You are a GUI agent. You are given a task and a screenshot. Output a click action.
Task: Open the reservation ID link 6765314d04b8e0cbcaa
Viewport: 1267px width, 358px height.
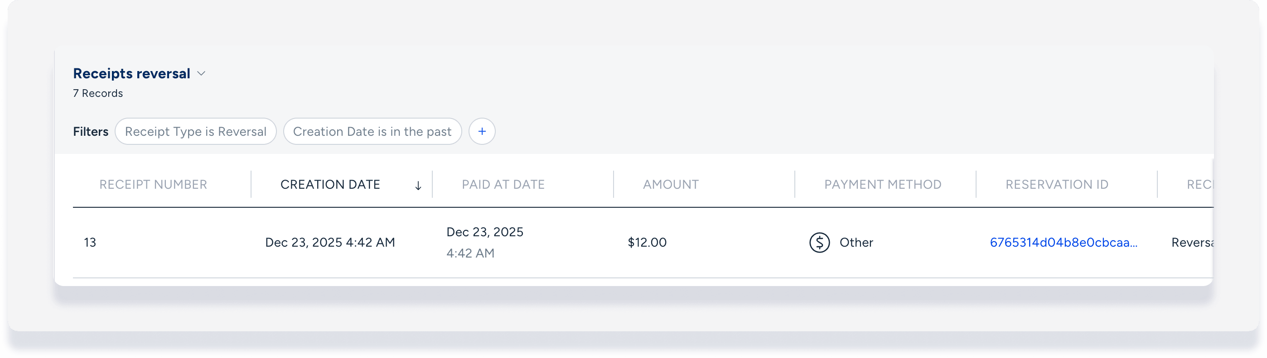pos(1063,243)
